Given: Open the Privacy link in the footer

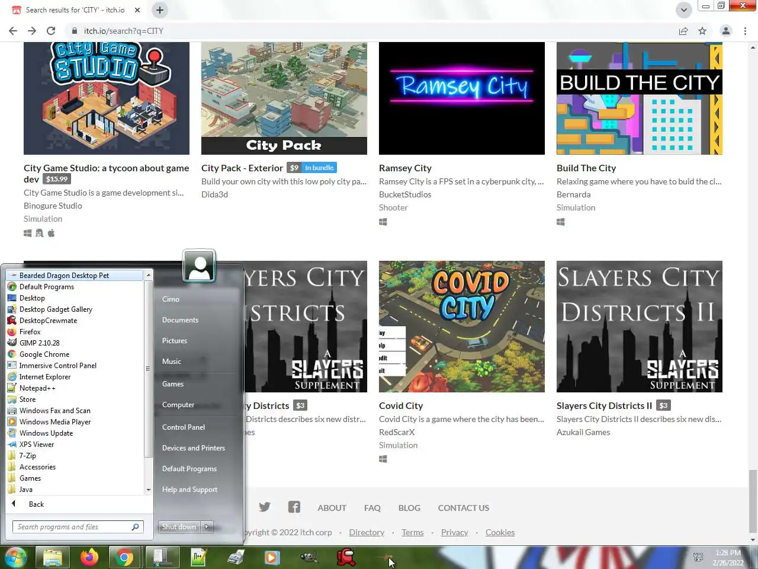Looking at the screenshot, I should point(454,532).
